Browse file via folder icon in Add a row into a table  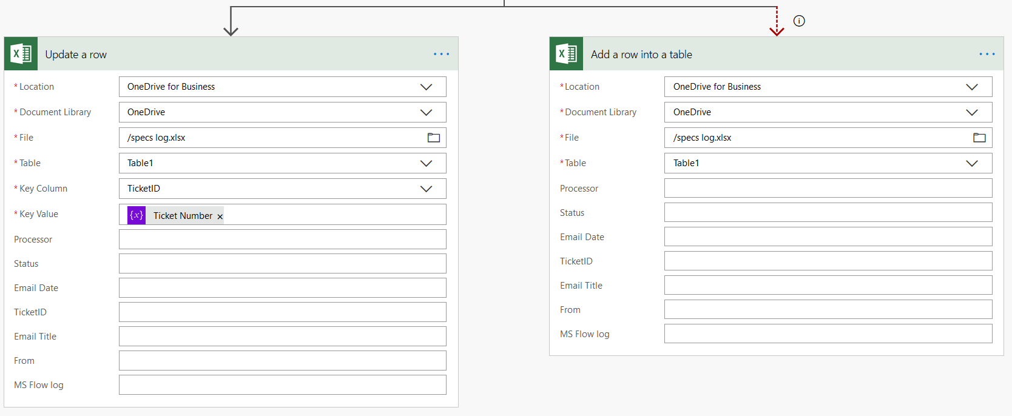click(980, 138)
